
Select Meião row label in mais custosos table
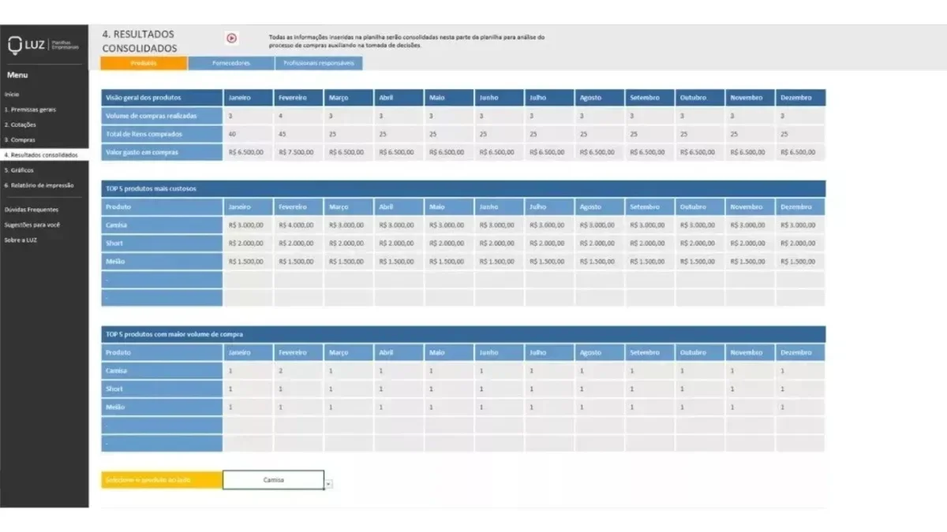[162, 261]
